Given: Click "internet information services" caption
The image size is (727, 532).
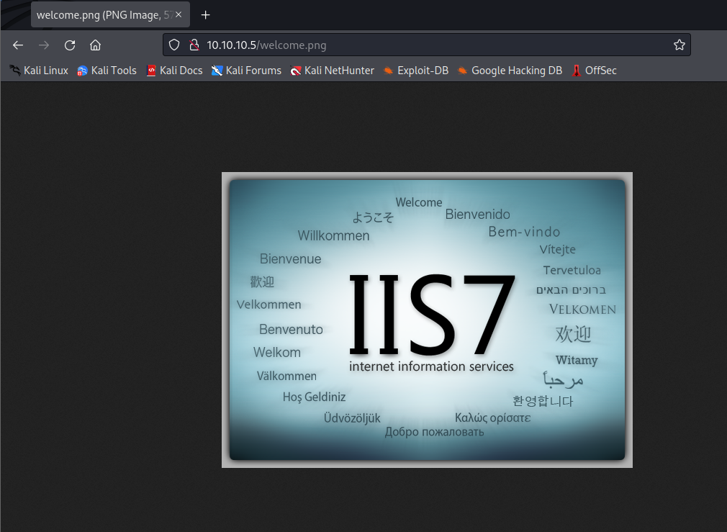Looking at the screenshot, I should pyautogui.click(x=431, y=366).
